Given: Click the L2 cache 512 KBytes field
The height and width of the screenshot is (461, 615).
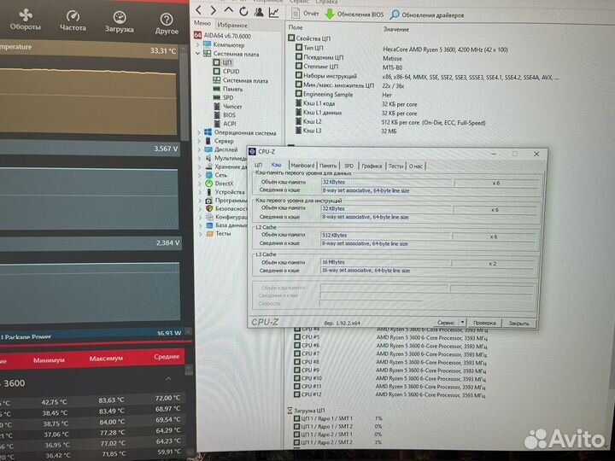Looking at the screenshot, I should click(x=386, y=236).
